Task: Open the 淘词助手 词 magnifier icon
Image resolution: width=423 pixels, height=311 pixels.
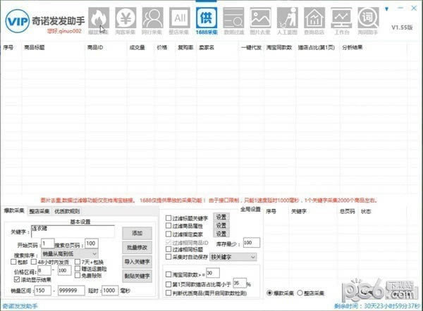Action: [368, 18]
